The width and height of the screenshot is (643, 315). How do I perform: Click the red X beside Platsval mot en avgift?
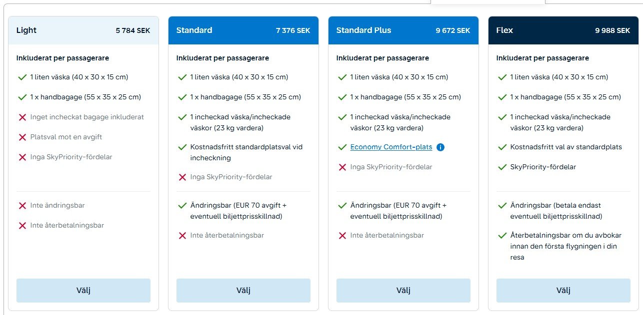click(22, 137)
